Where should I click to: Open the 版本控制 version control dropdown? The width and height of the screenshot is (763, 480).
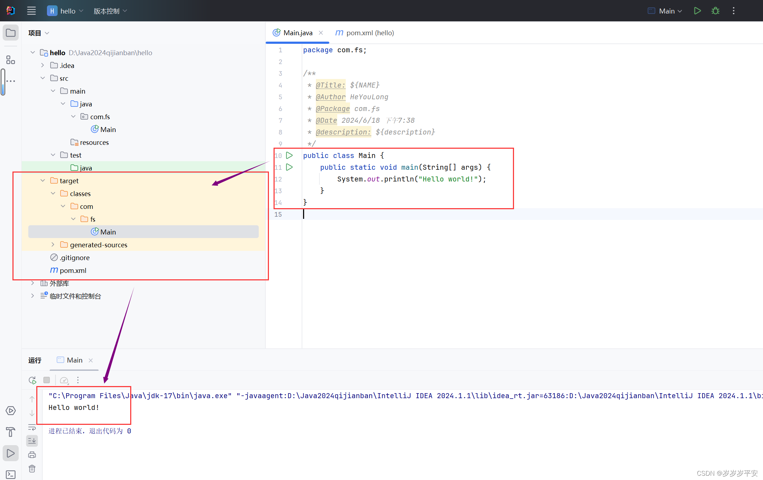pyautogui.click(x=110, y=11)
